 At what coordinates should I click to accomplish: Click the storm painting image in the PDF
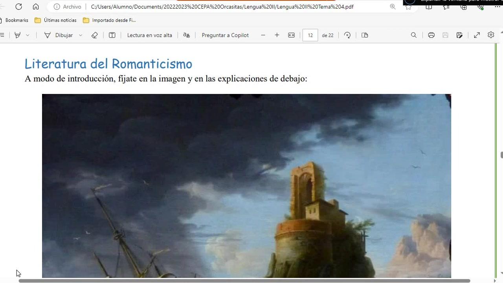tap(246, 186)
